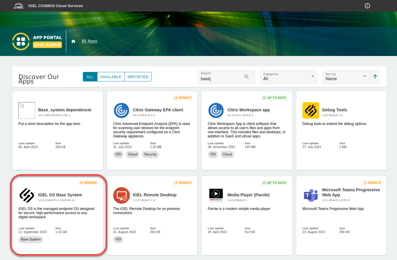Show only IMPORTED apps
This screenshot has width=397, height=260.
point(138,77)
